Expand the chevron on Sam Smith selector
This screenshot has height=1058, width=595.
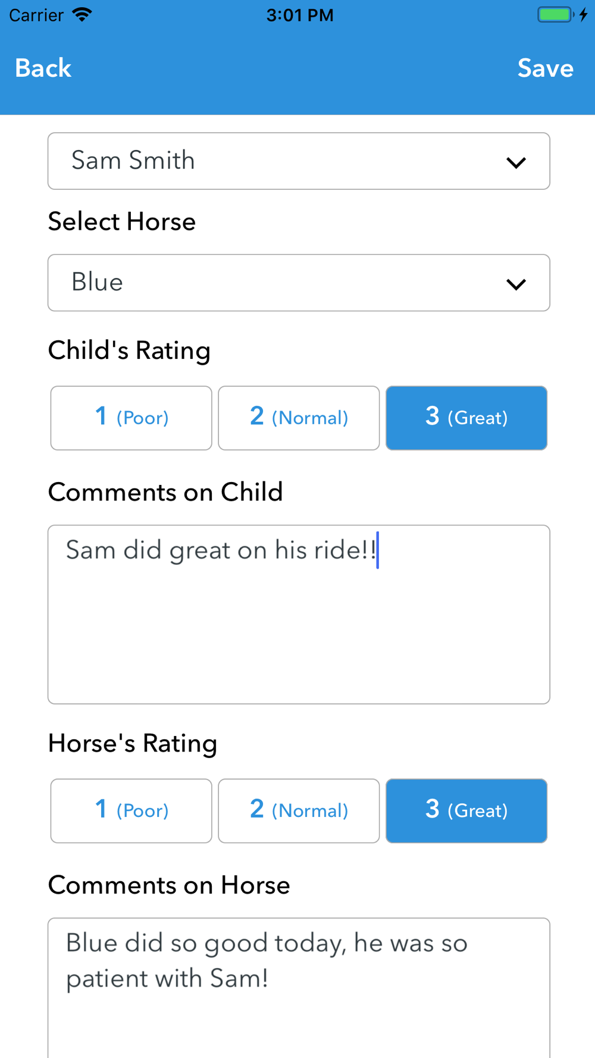[x=516, y=162]
